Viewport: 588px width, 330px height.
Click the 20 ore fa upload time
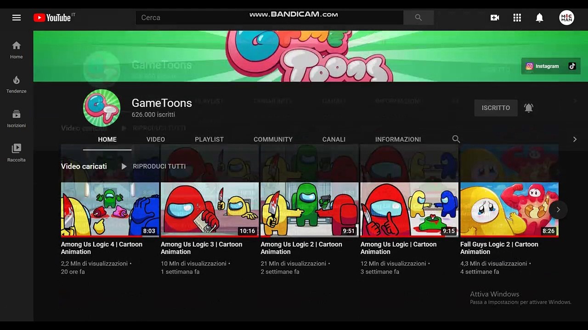pyautogui.click(x=73, y=272)
